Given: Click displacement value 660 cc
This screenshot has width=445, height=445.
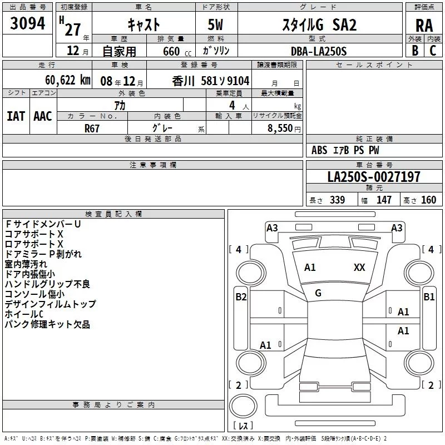Looking at the screenshot, I should pyautogui.click(x=177, y=51).
